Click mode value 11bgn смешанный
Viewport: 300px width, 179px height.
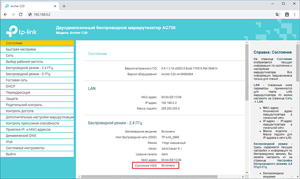click(174, 143)
